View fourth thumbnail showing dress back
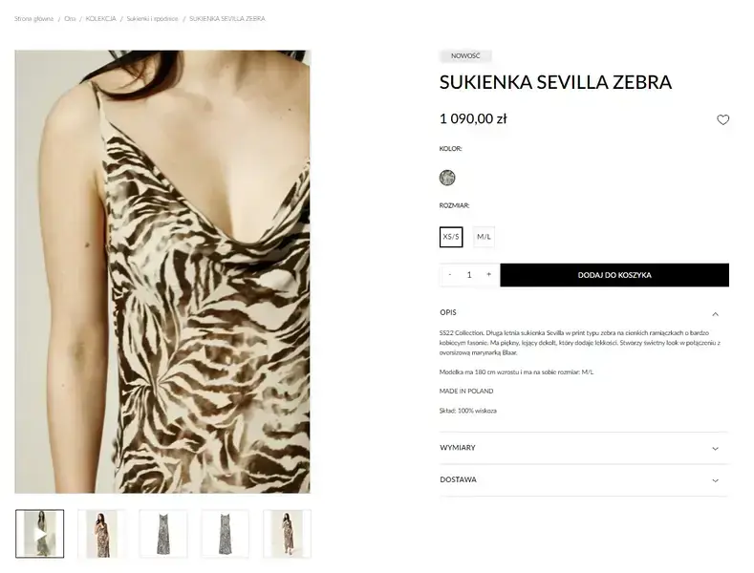The height and width of the screenshot is (573, 754). [x=225, y=534]
